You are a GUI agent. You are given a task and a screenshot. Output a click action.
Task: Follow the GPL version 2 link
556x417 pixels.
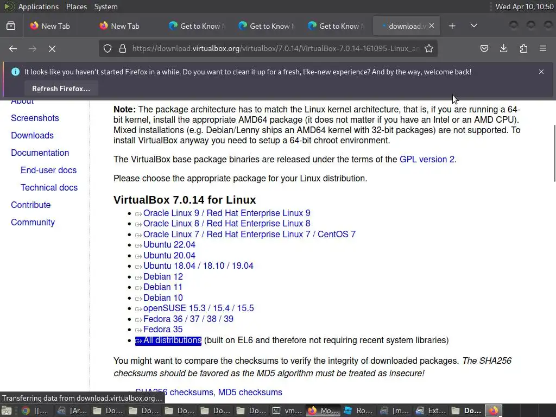(x=427, y=159)
